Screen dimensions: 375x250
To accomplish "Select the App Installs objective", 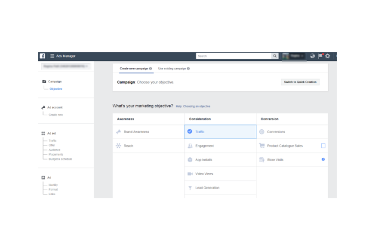I will coord(204,160).
